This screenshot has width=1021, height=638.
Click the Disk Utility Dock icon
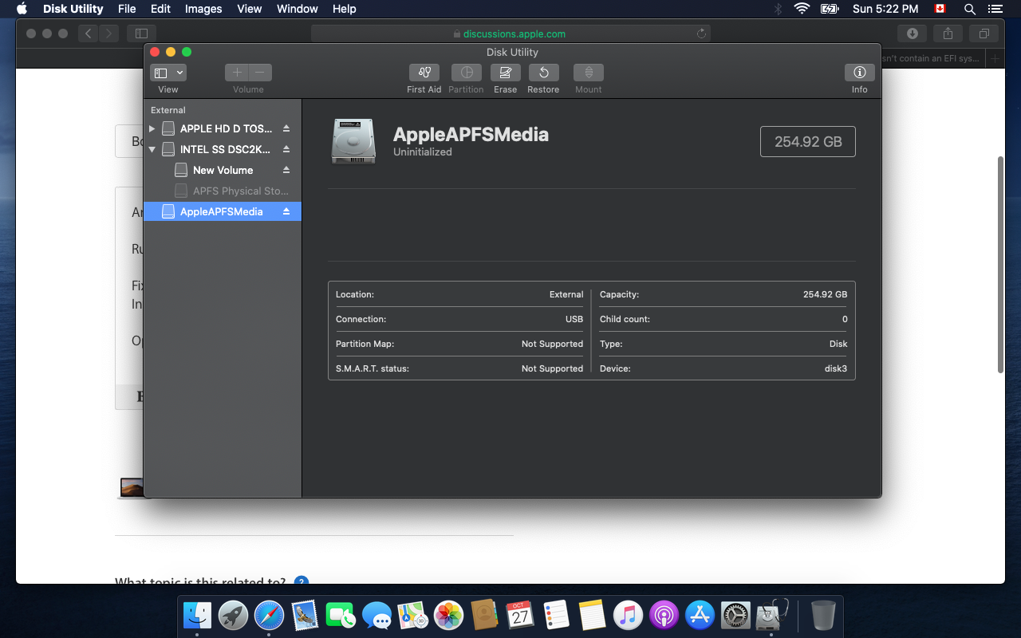point(771,615)
